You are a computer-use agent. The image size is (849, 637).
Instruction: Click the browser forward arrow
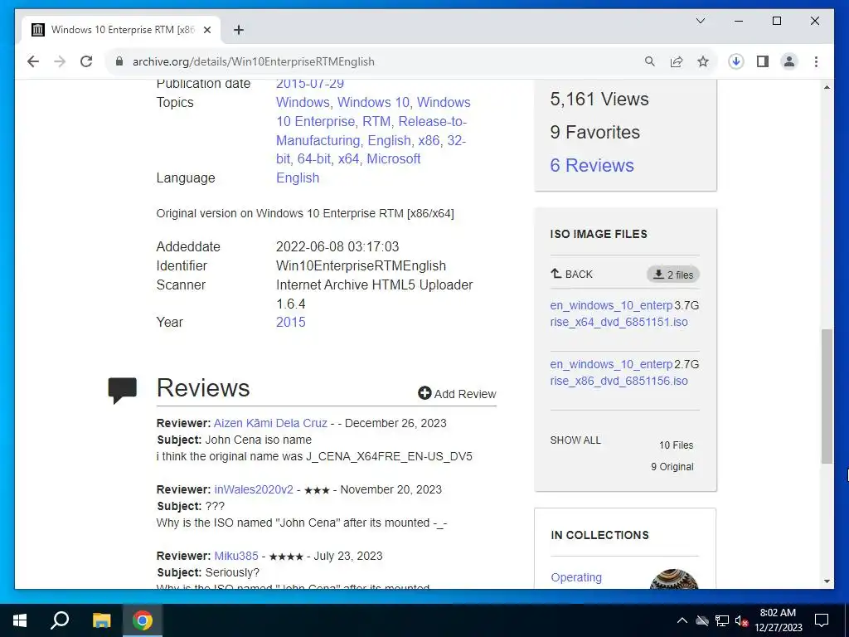click(x=60, y=61)
